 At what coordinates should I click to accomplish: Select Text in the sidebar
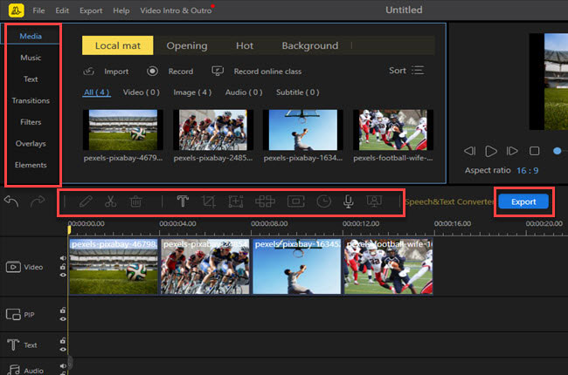[31, 78]
